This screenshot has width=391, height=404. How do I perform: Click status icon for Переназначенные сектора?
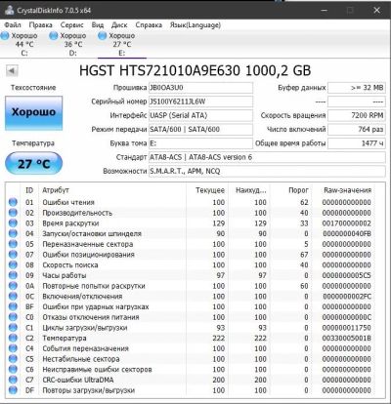13,244
